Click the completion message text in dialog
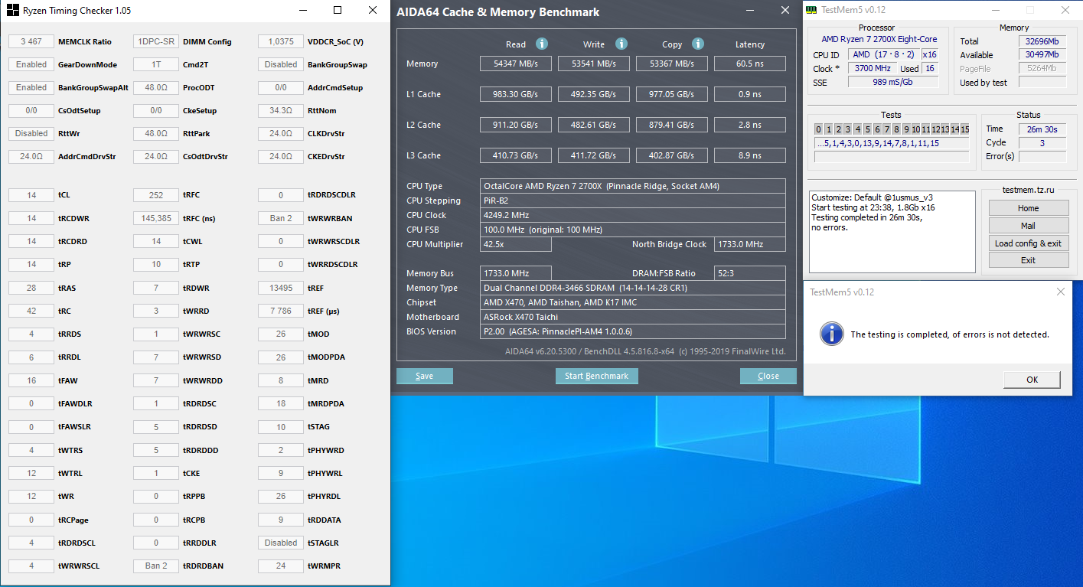The height and width of the screenshot is (587, 1083). (950, 334)
